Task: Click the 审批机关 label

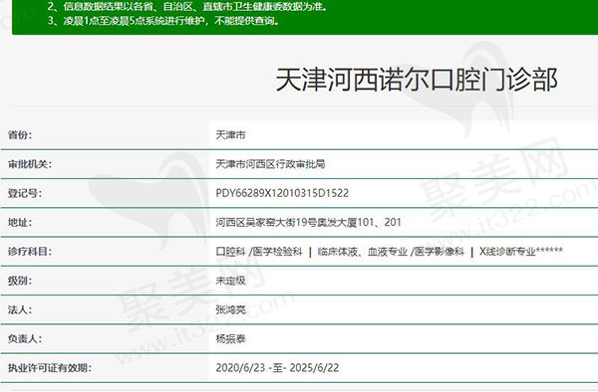Action: [x=30, y=164]
